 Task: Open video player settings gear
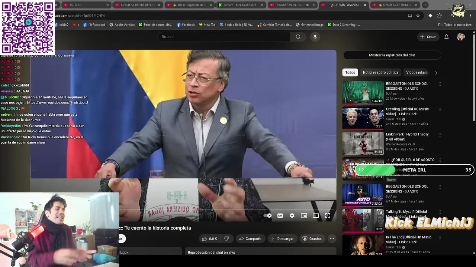click(x=292, y=215)
